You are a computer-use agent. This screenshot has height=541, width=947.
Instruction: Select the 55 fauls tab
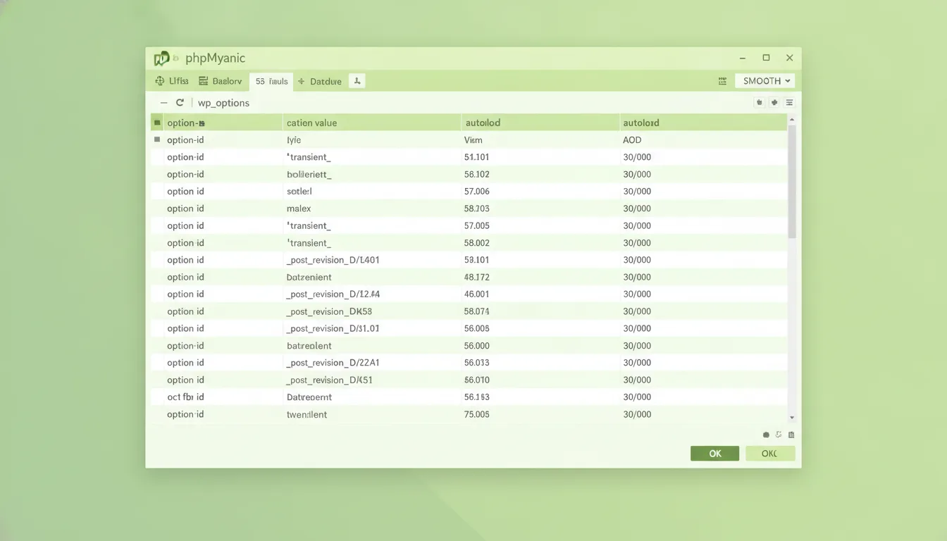(271, 81)
